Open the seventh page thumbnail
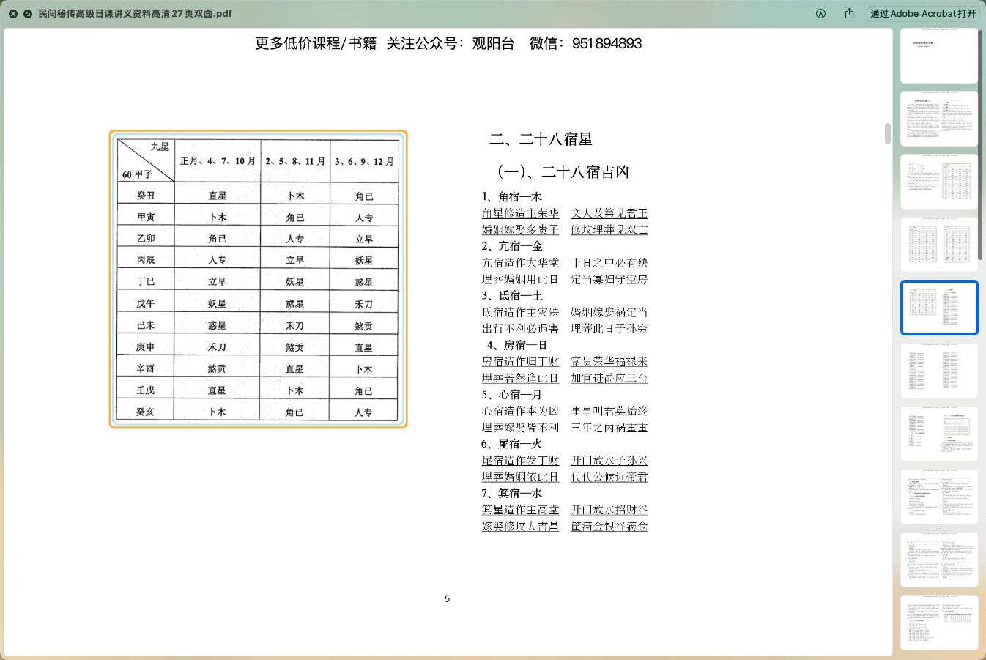 tap(938, 434)
